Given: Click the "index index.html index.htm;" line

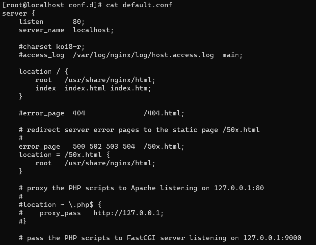Looking at the screenshot, I should pyautogui.click(x=93, y=88).
